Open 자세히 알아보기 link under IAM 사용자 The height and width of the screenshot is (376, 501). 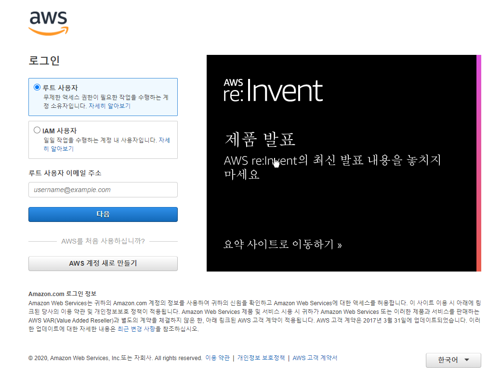coord(107,144)
